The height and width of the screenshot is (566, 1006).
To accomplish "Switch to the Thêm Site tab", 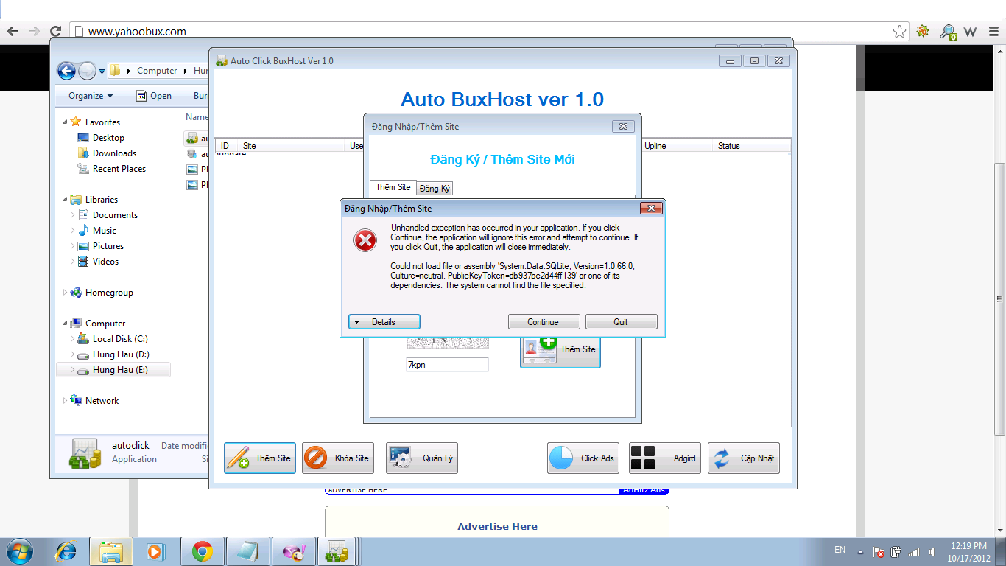I will pos(393,187).
